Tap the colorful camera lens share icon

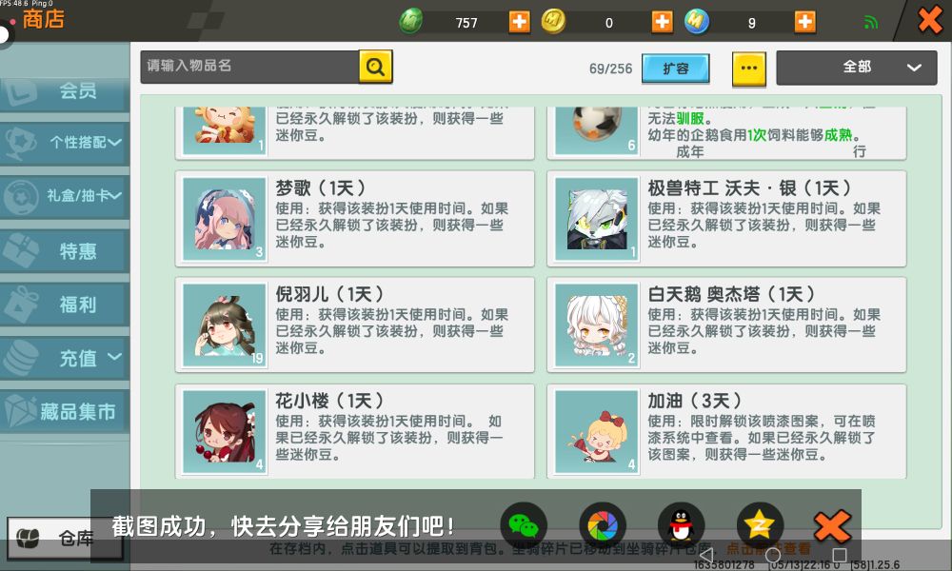click(603, 525)
